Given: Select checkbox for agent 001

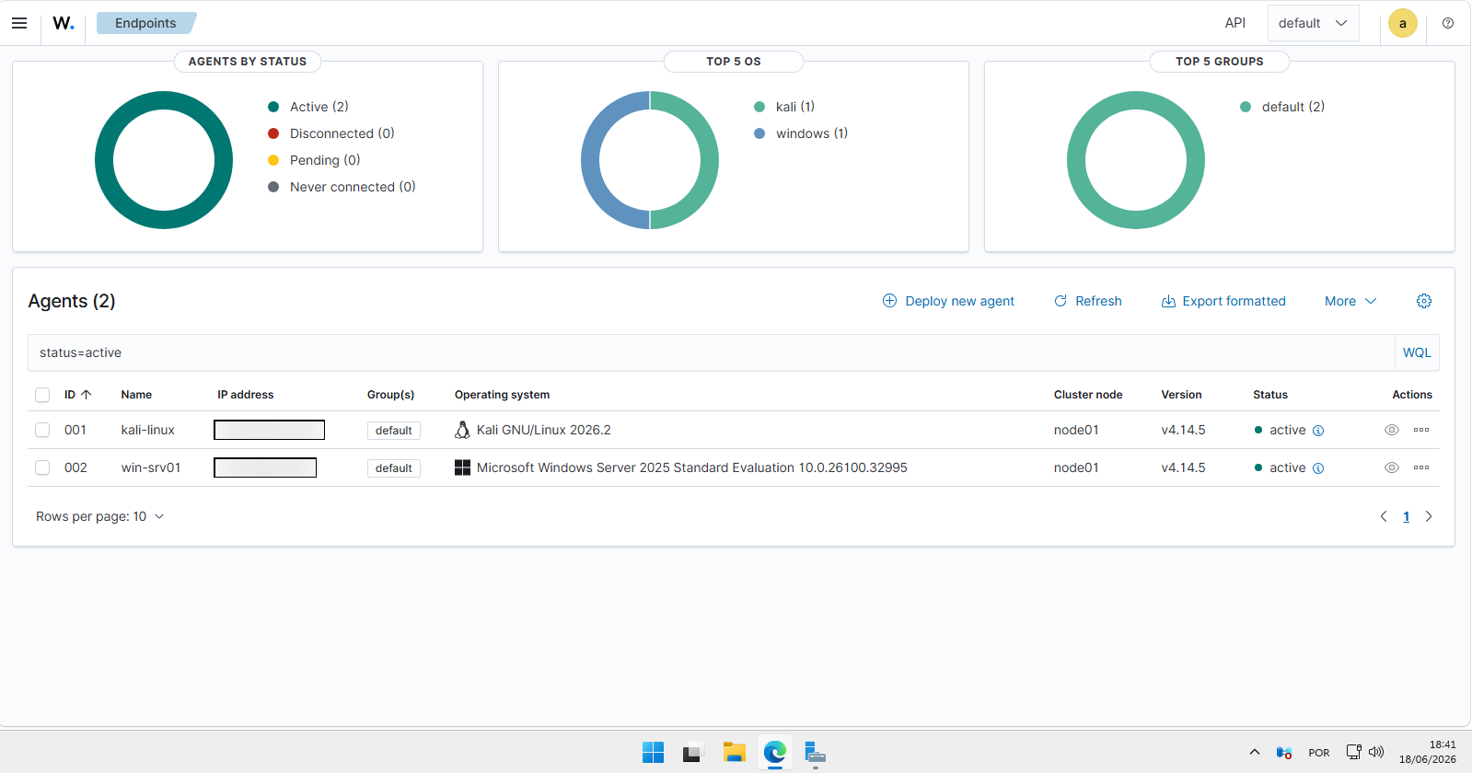Looking at the screenshot, I should coord(42,430).
